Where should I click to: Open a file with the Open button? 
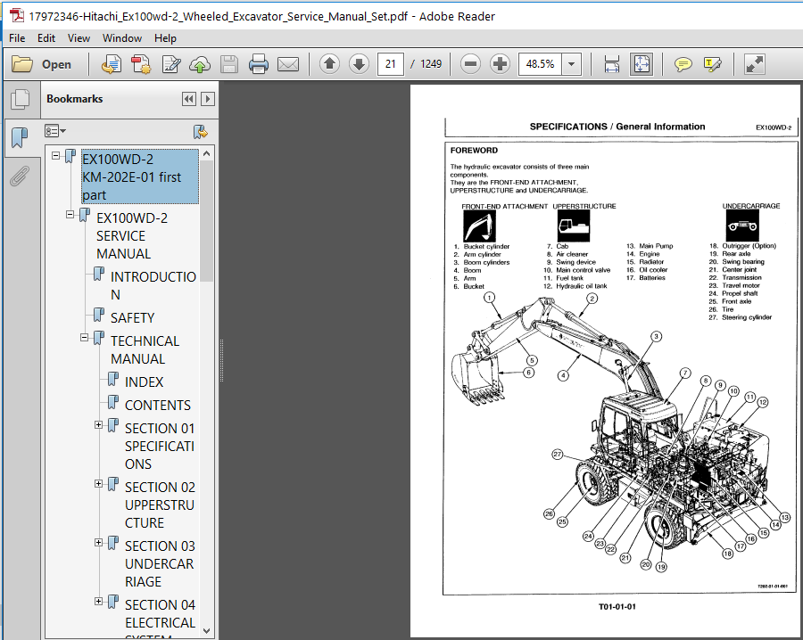41,64
